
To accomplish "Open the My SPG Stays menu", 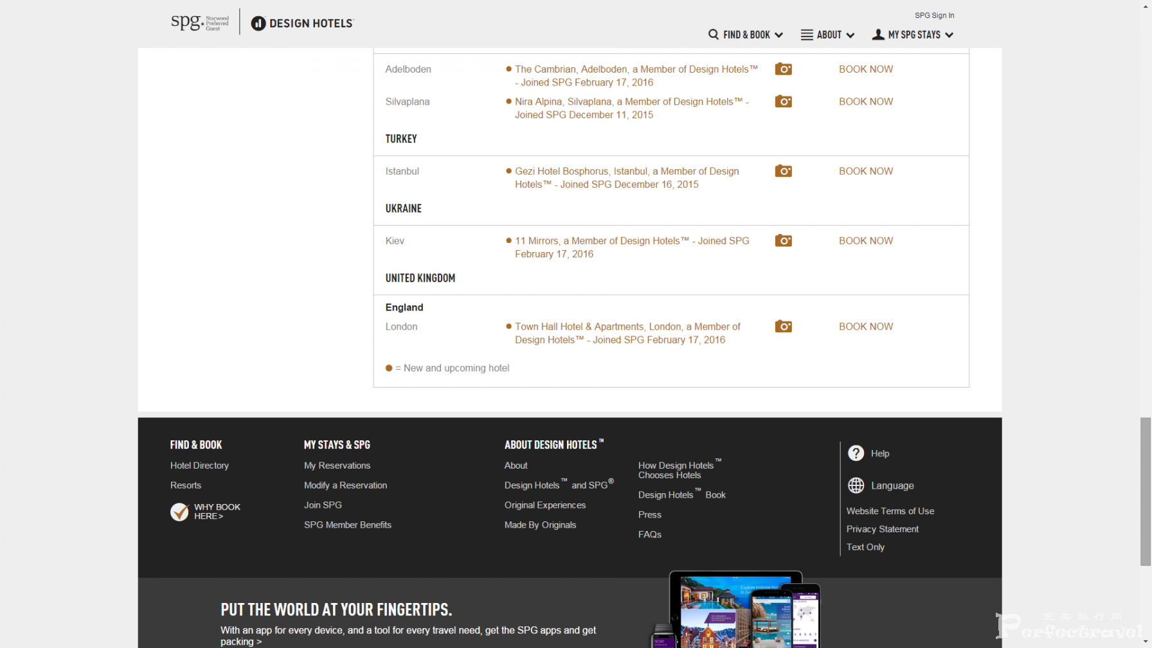I will pyautogui.click(x=913, y=35).
